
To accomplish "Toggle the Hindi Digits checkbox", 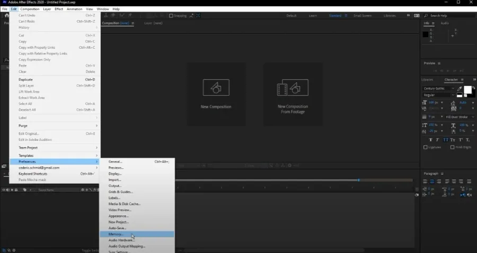I will [x=453, y=147].
